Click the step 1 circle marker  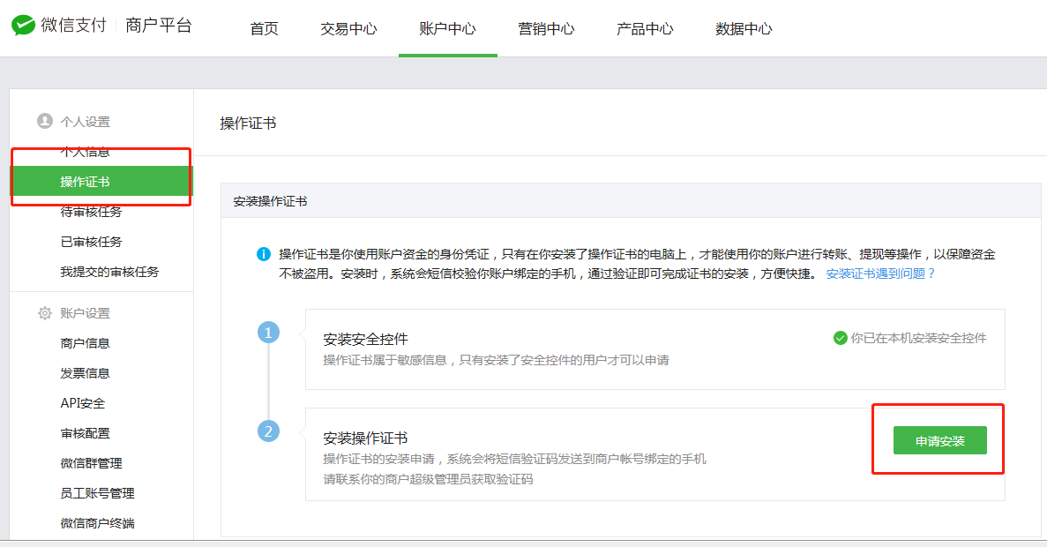coord(268,333)
